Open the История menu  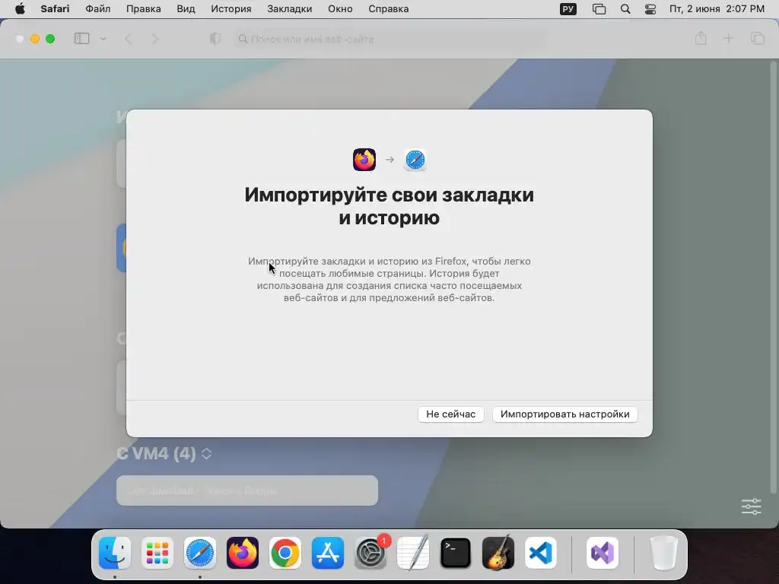tap(231, 9)
